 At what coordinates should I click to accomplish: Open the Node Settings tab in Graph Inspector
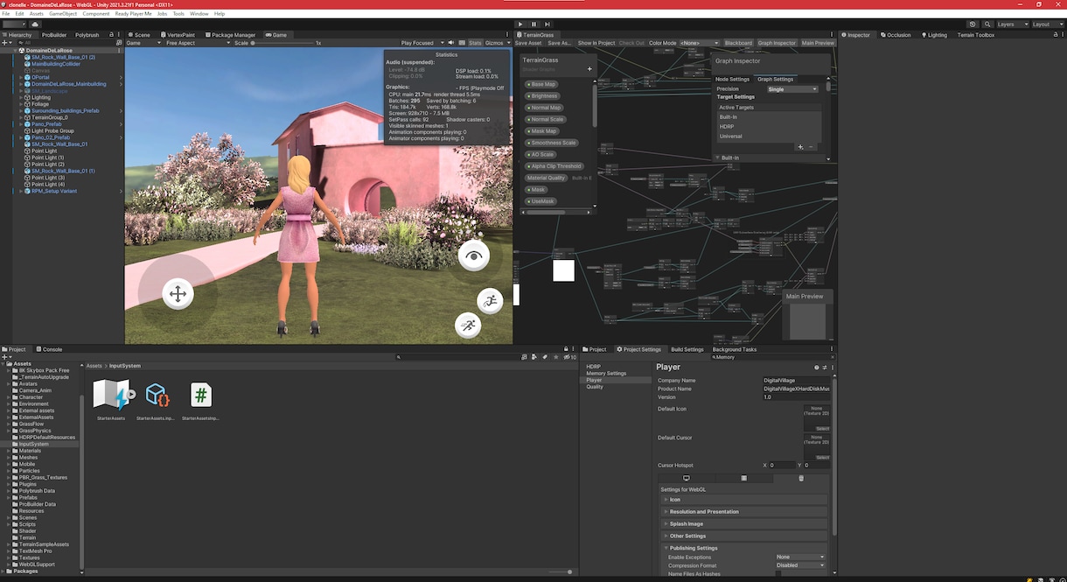click(732, 80)
